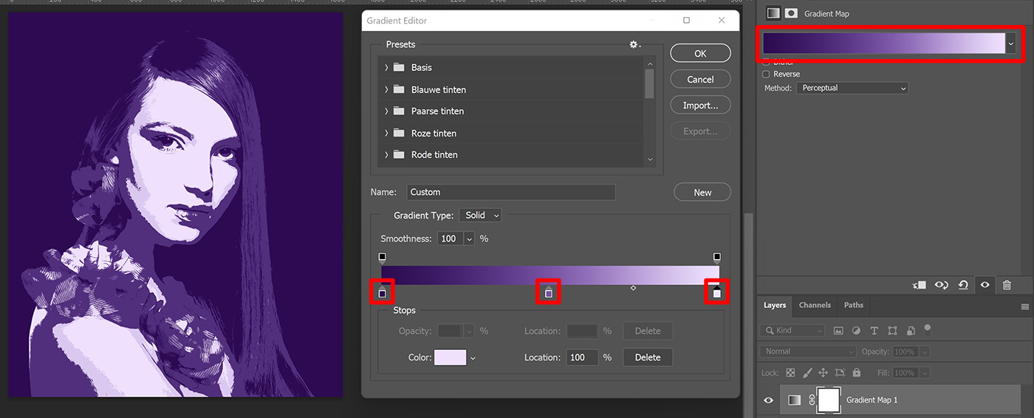This screenshot has width=1034, height=418.
Task: Delete the adjustment layer with trash icon
Action: [1007, 285]
